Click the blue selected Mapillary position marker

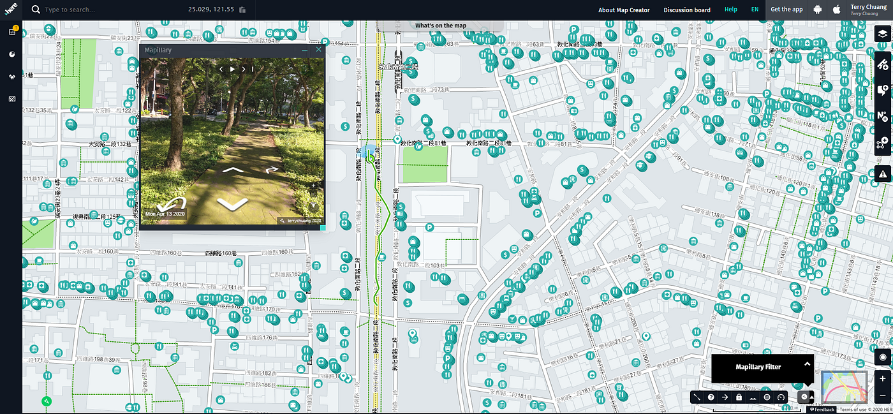(369, 153)
